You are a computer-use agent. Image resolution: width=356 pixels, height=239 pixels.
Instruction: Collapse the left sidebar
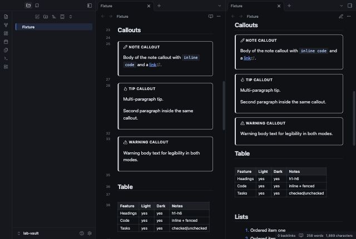coord(90,6)
